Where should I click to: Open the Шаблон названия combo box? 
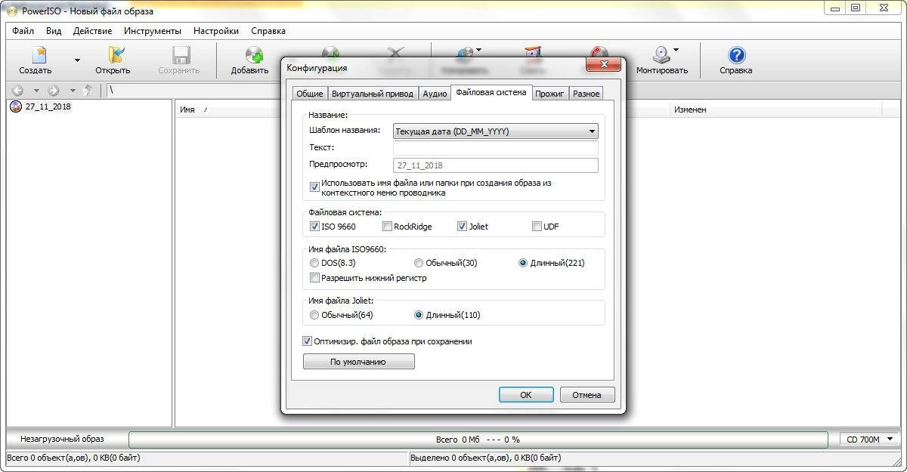click(496, 131)
